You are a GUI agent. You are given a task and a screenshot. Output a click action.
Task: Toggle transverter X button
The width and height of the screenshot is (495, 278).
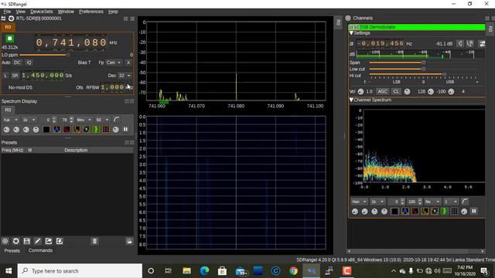coord(128,63)
